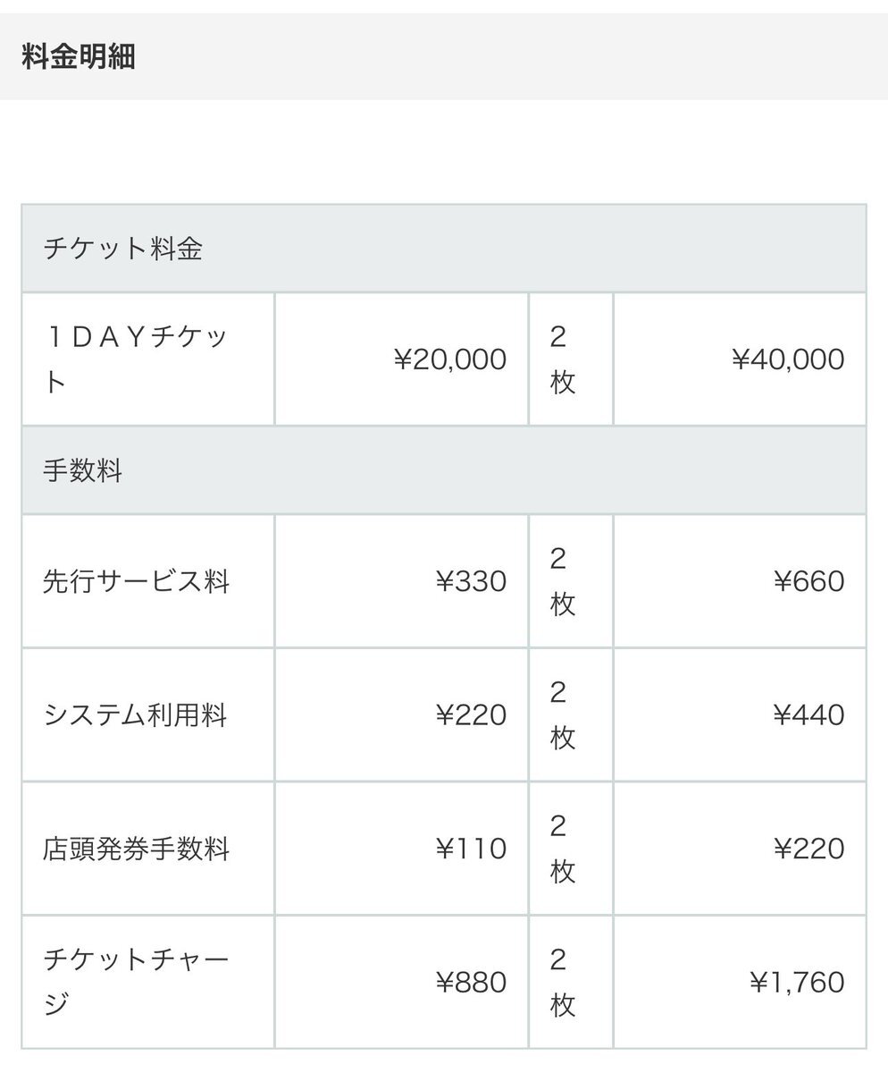The image size is (888, 1073).
Task: Select the ¥330 unit price
Action: [x=471, y=582]
